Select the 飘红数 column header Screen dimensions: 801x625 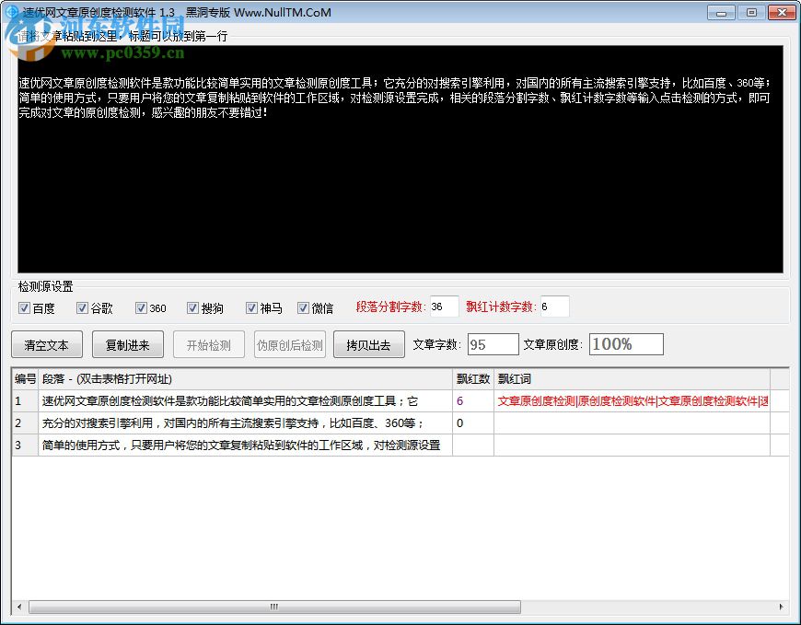pos(473,379)
